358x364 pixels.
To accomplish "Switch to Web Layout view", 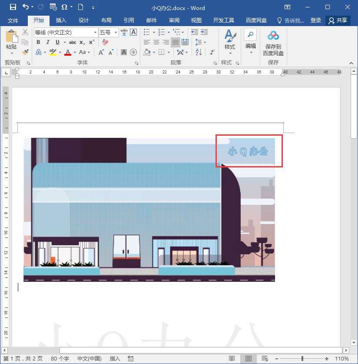I will pyautogui.click(x=265, y=358).
